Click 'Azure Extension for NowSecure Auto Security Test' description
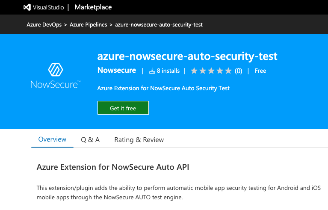328x210 pixels. tap(163, 88)
